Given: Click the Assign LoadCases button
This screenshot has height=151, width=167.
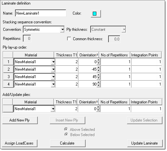Looking at the screenshot, I should 20,143.
